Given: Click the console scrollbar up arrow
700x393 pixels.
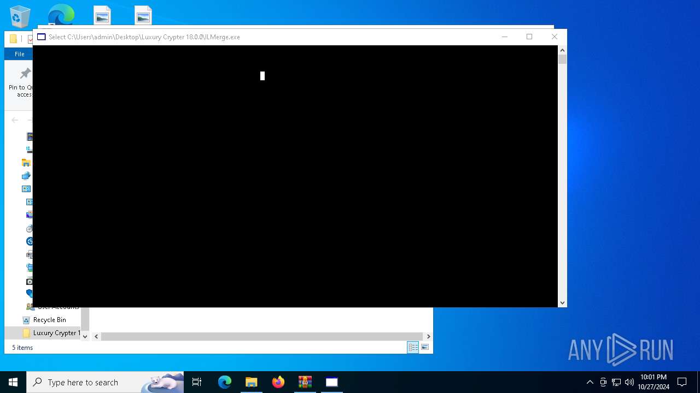Looking at the screenshot, I should (562, 50).
